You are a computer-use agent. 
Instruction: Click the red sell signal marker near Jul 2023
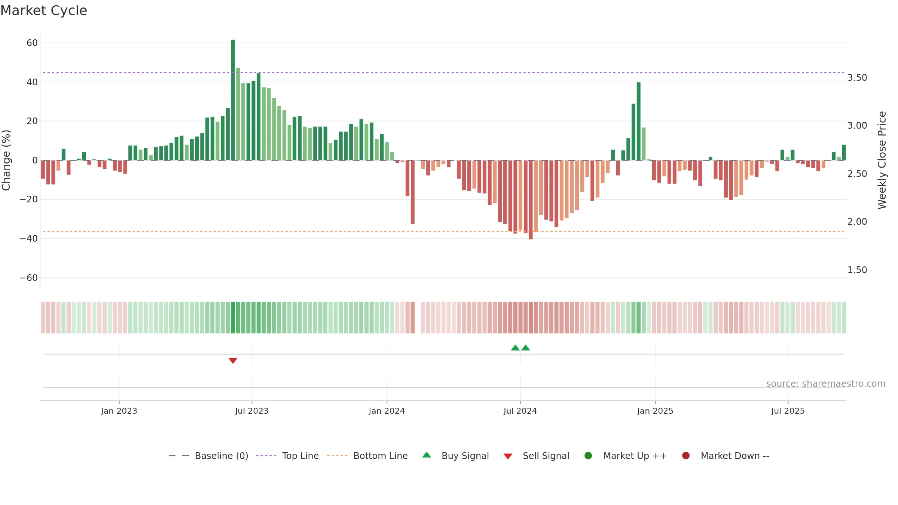(x=233, y=361)
